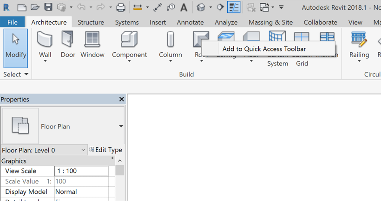Click the Measure tool icon
Viewport: 381px width, 209px height.
[x=138, y=7]
